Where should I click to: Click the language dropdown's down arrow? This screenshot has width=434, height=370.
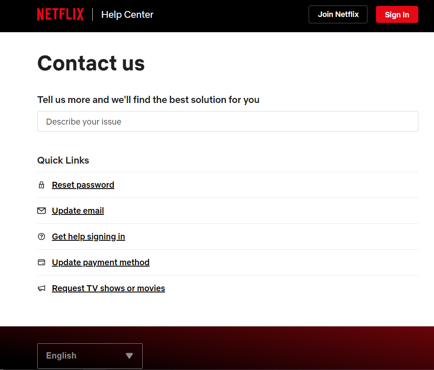[129, 356]
